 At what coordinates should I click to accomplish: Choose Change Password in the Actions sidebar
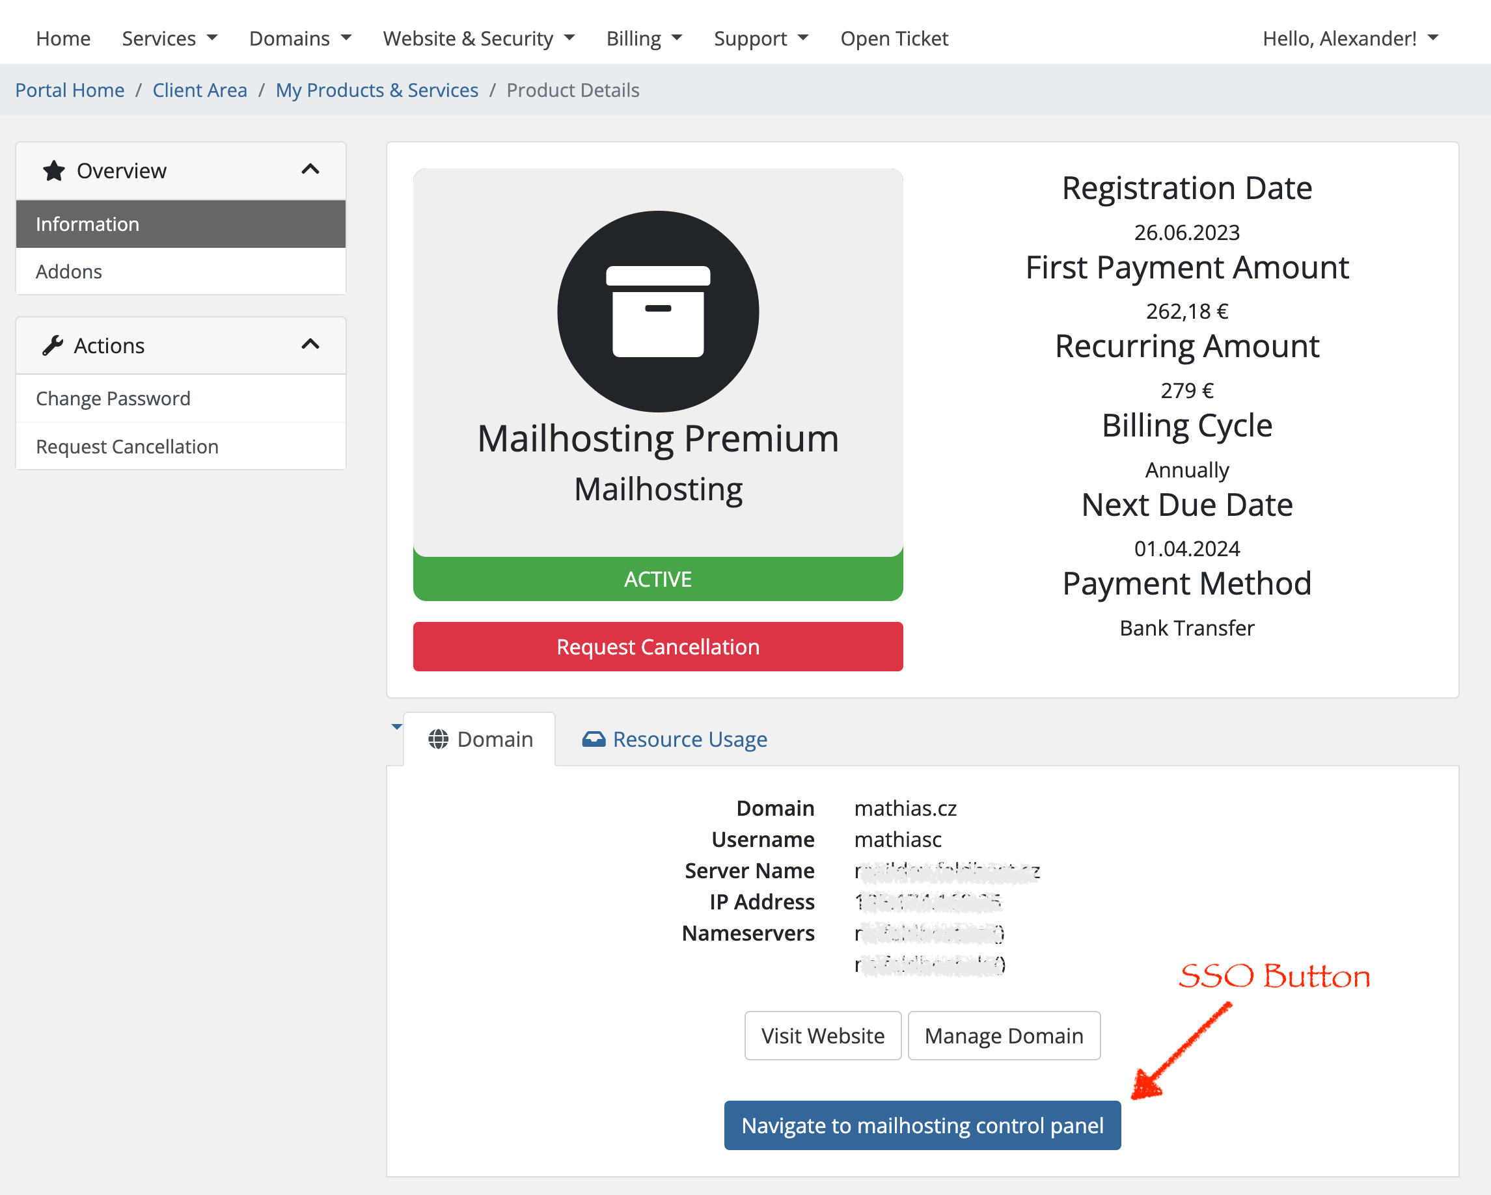click(x=113, y=398)
